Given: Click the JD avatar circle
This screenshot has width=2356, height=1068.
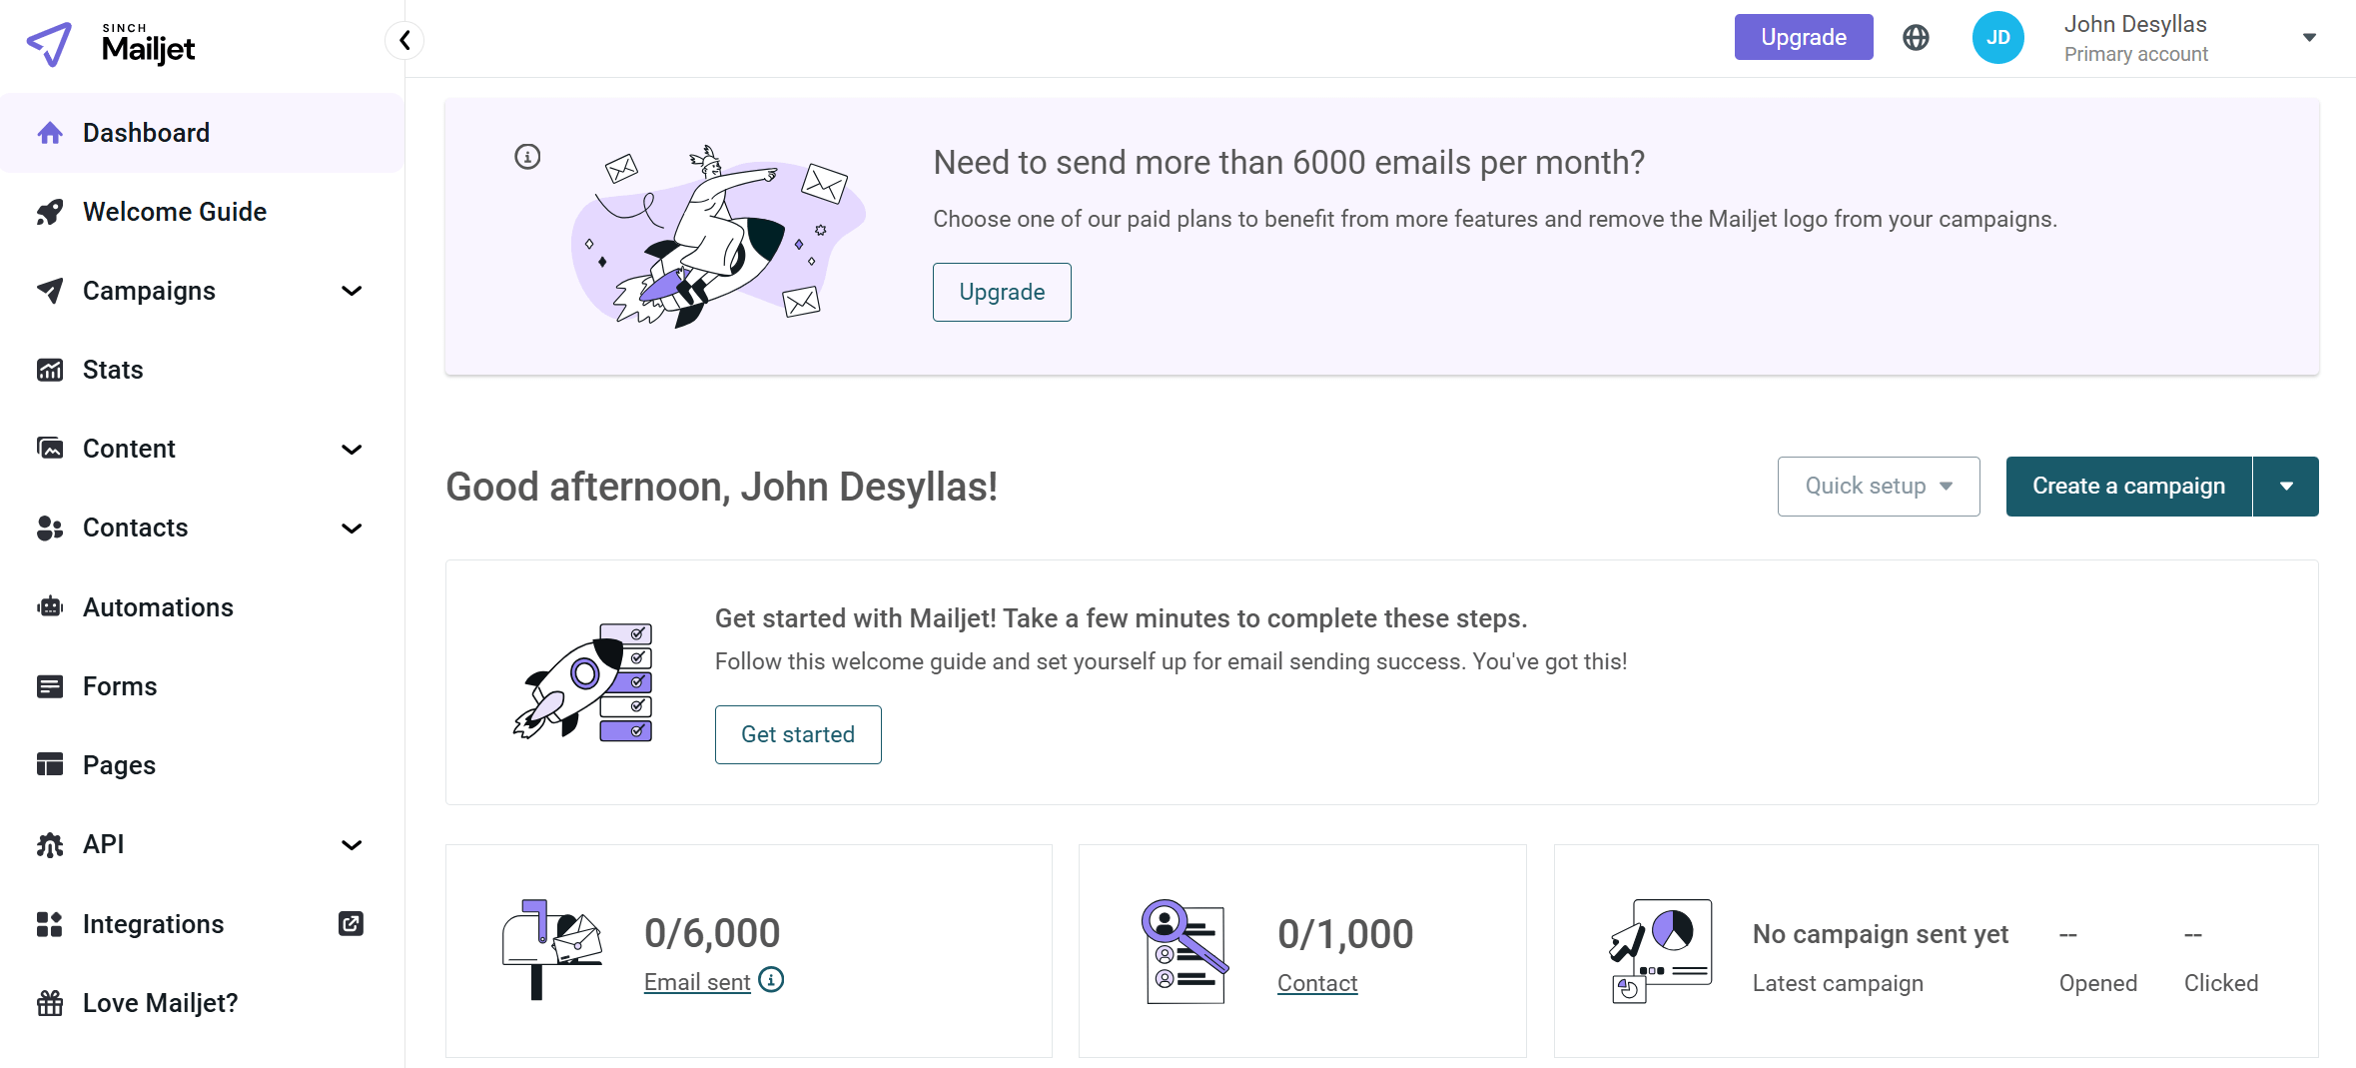Looking at the screenshot, I should 1997,37.
